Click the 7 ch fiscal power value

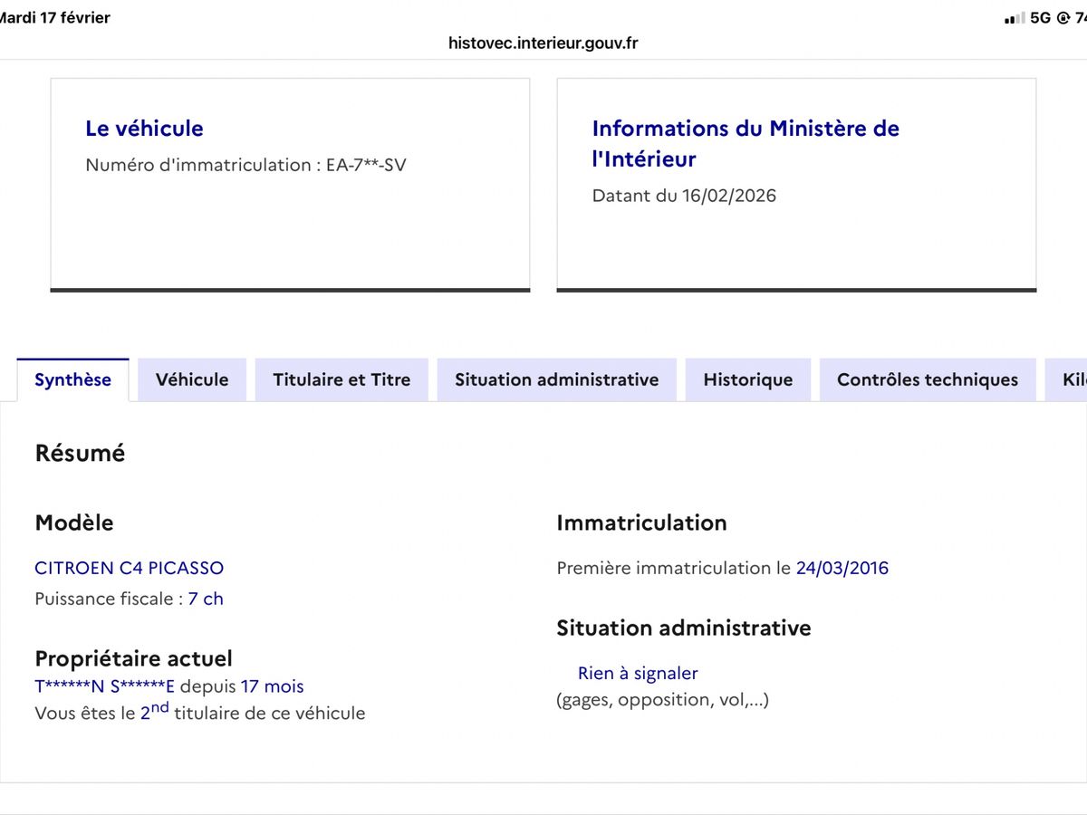[x=206, y=599]
